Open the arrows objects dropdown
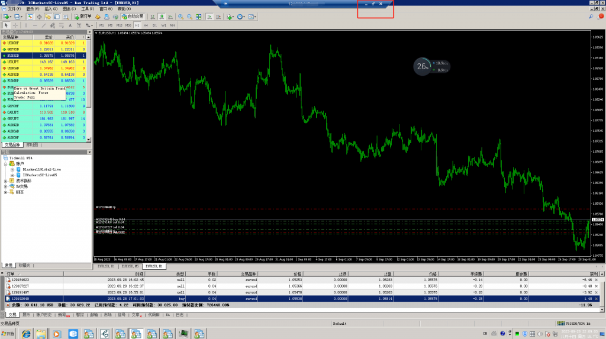The height and width of the screenshot is (339, 606). pyautogui.click(x=89, y=25)
